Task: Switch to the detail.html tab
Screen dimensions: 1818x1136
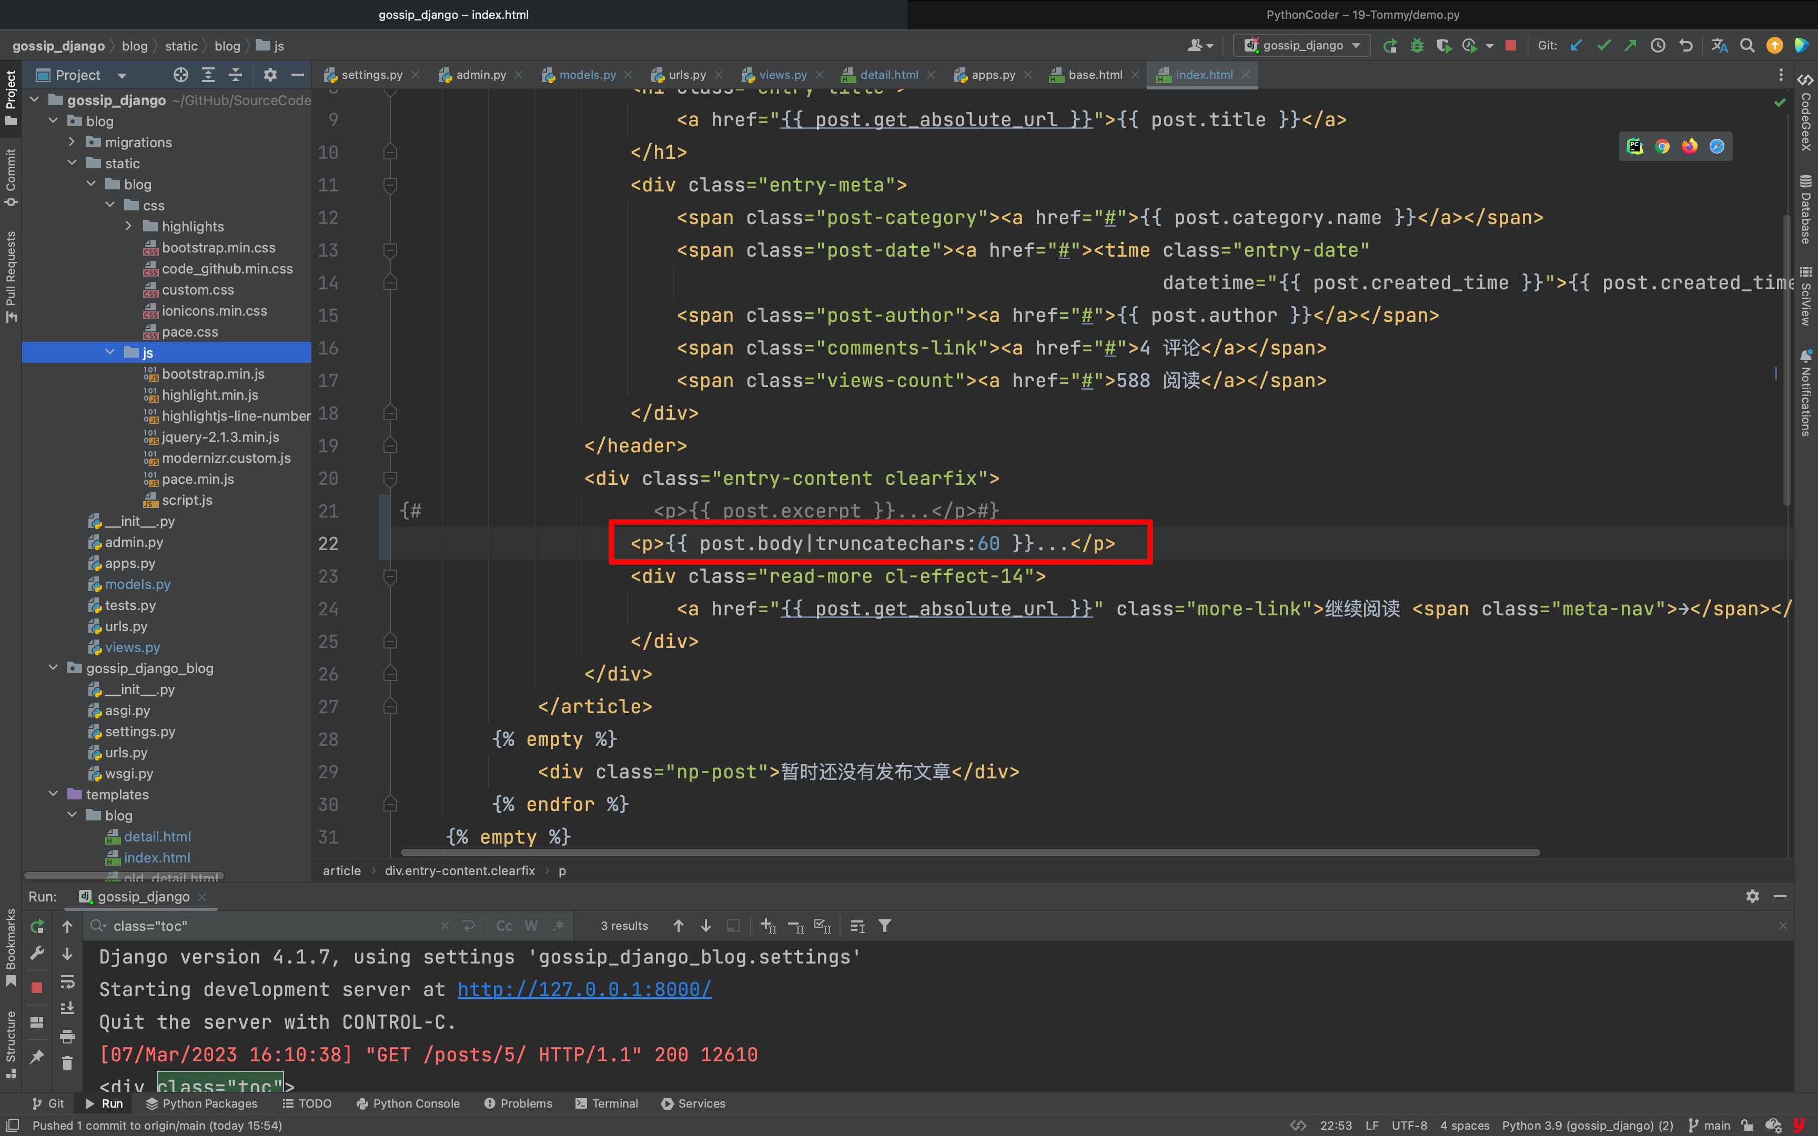Action: pos(888,75)
